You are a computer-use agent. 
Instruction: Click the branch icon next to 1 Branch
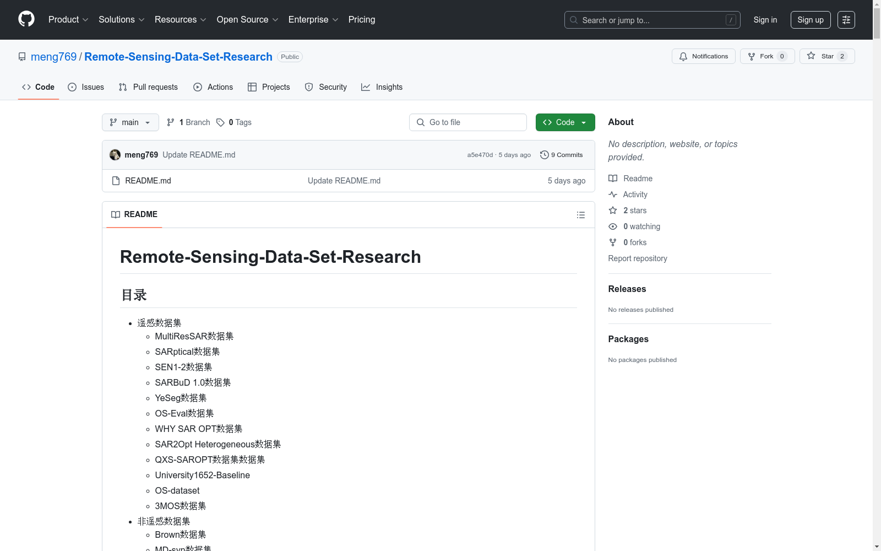[171, 122]
